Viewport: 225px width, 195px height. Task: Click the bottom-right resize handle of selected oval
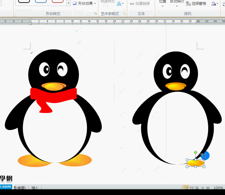pyautogui.click(x=204, y=167)
